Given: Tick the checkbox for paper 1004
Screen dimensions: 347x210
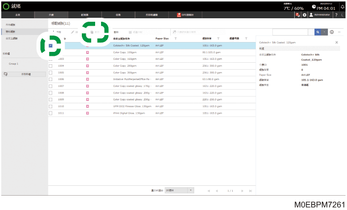Looking at the screenshot, I should coord(50,66).
